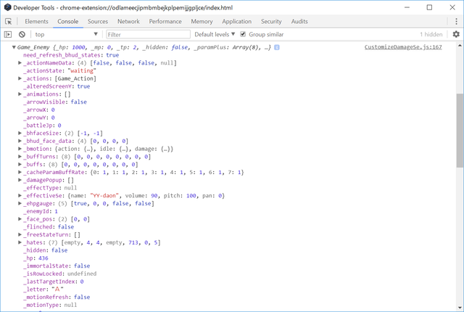Collapse the Game_Enemy object tree
Screen dimensions: 464x312
tap(14, 47)
